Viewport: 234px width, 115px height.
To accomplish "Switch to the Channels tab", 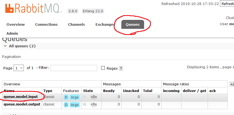I will pyautogui.click(x=76, y=25).
